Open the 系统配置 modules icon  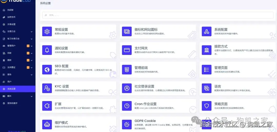207,31
